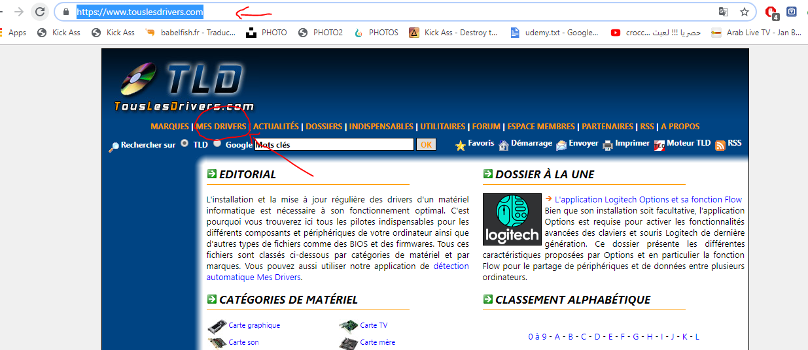
Task: Click the Mots clés search field
Action: [x=334, y=144]
